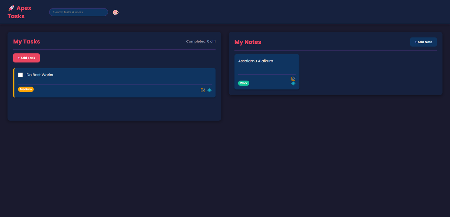Image resolution: width=450 pixels, height=217 pixels.
Task: Click the Medium priority badge
Action: pos(26,89)
